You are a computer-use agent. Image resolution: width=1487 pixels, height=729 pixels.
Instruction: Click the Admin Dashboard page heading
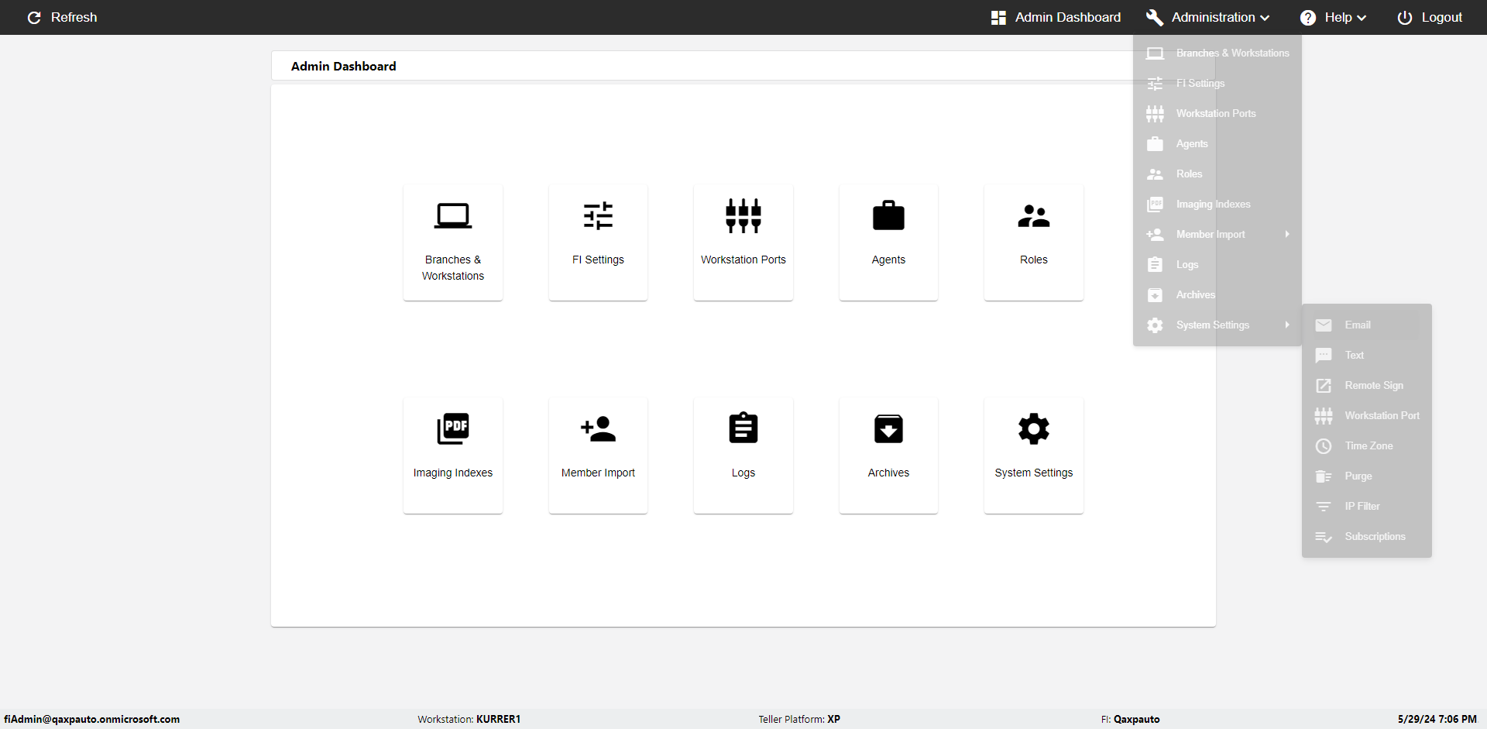(x=344, y=67)
